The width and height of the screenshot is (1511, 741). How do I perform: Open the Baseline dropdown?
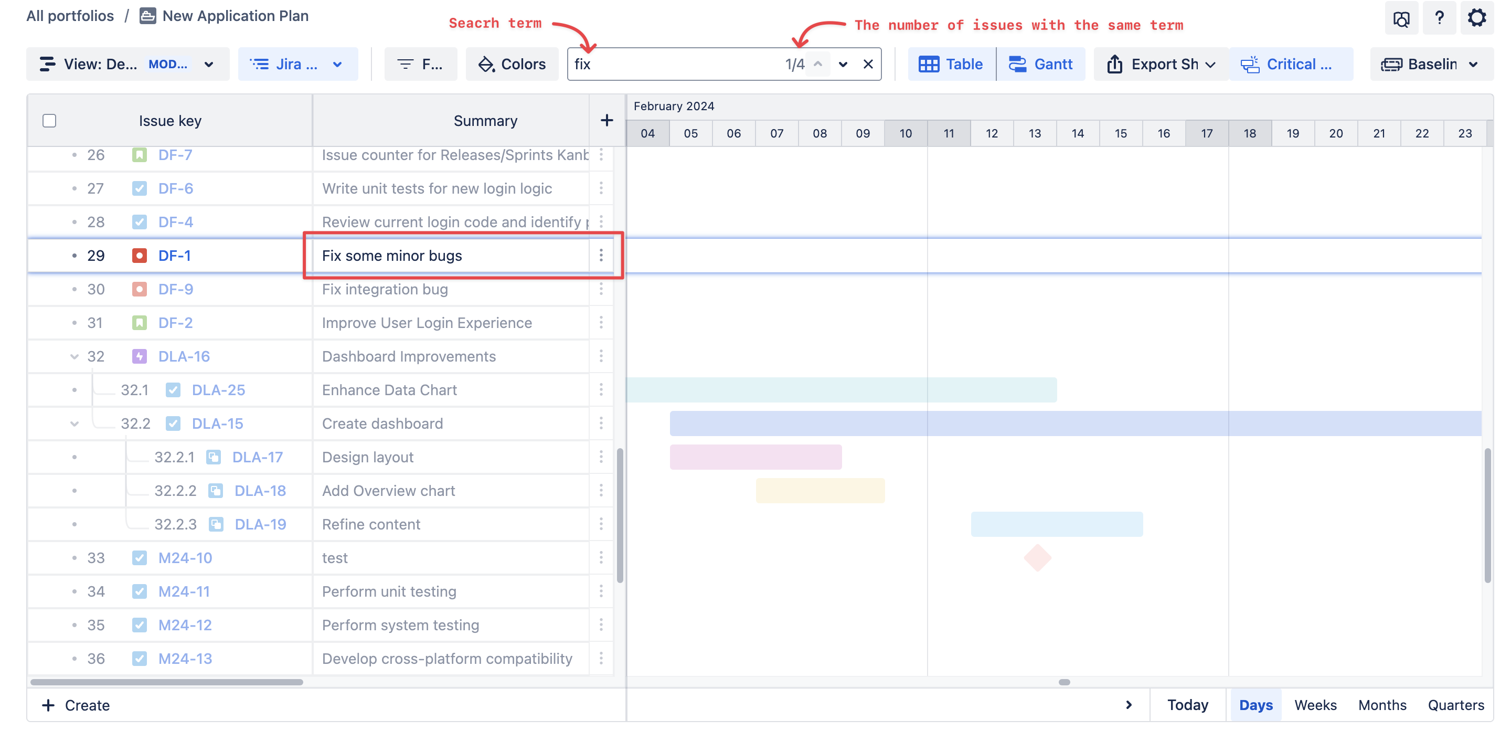pyautogui.click(x=1431, y=64)
